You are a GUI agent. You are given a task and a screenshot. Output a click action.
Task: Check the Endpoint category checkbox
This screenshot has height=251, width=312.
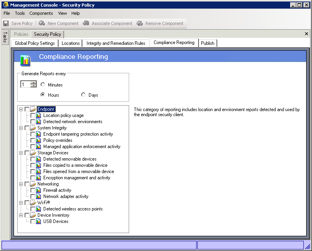[x=27, y=109]
